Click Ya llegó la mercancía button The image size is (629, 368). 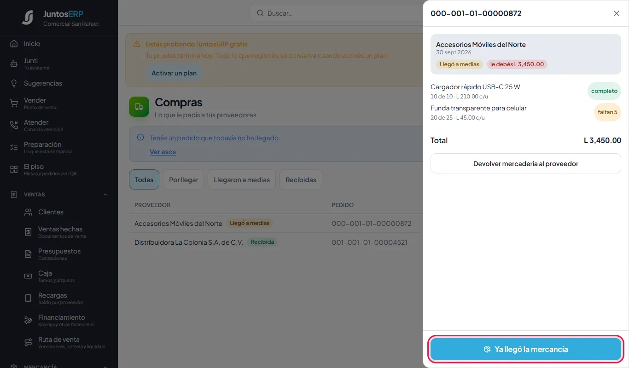click(x=526, y=349)
